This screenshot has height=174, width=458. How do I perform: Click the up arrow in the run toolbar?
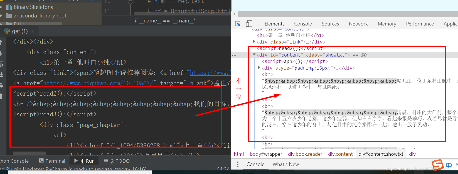pos(1,42)
